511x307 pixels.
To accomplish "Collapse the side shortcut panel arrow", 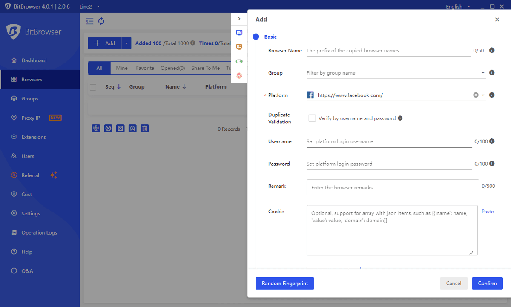I will 239,19.
